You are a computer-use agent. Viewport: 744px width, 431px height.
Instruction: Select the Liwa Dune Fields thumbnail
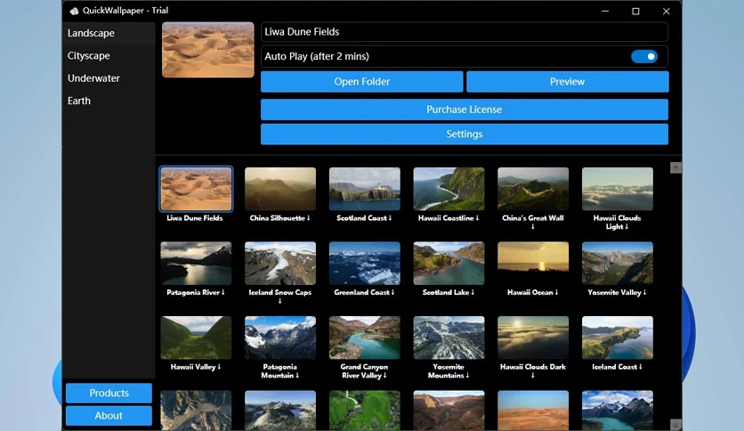[x=196, y=189]
